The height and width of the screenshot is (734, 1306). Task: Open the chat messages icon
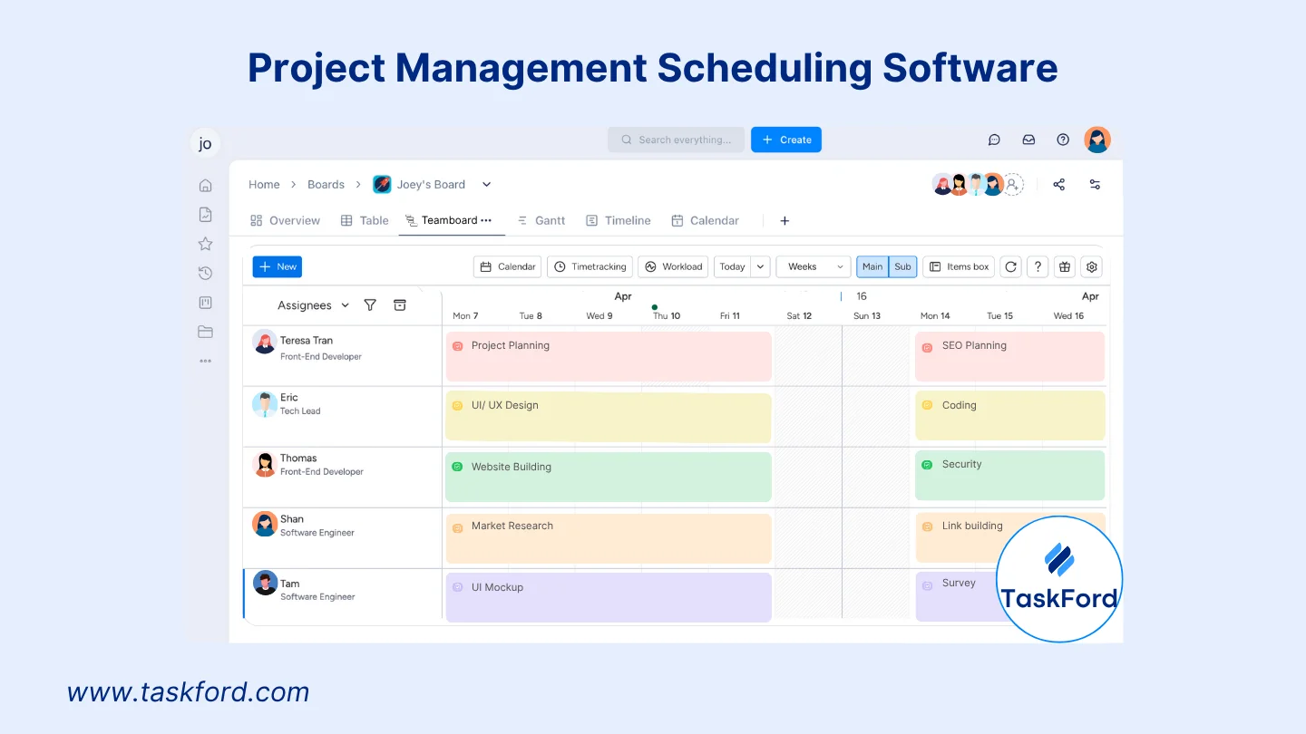(x=994, y=140)
